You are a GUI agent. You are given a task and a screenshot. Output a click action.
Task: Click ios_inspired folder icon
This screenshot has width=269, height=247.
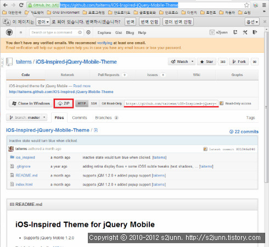pyautogui.click(x=12, y=157)
